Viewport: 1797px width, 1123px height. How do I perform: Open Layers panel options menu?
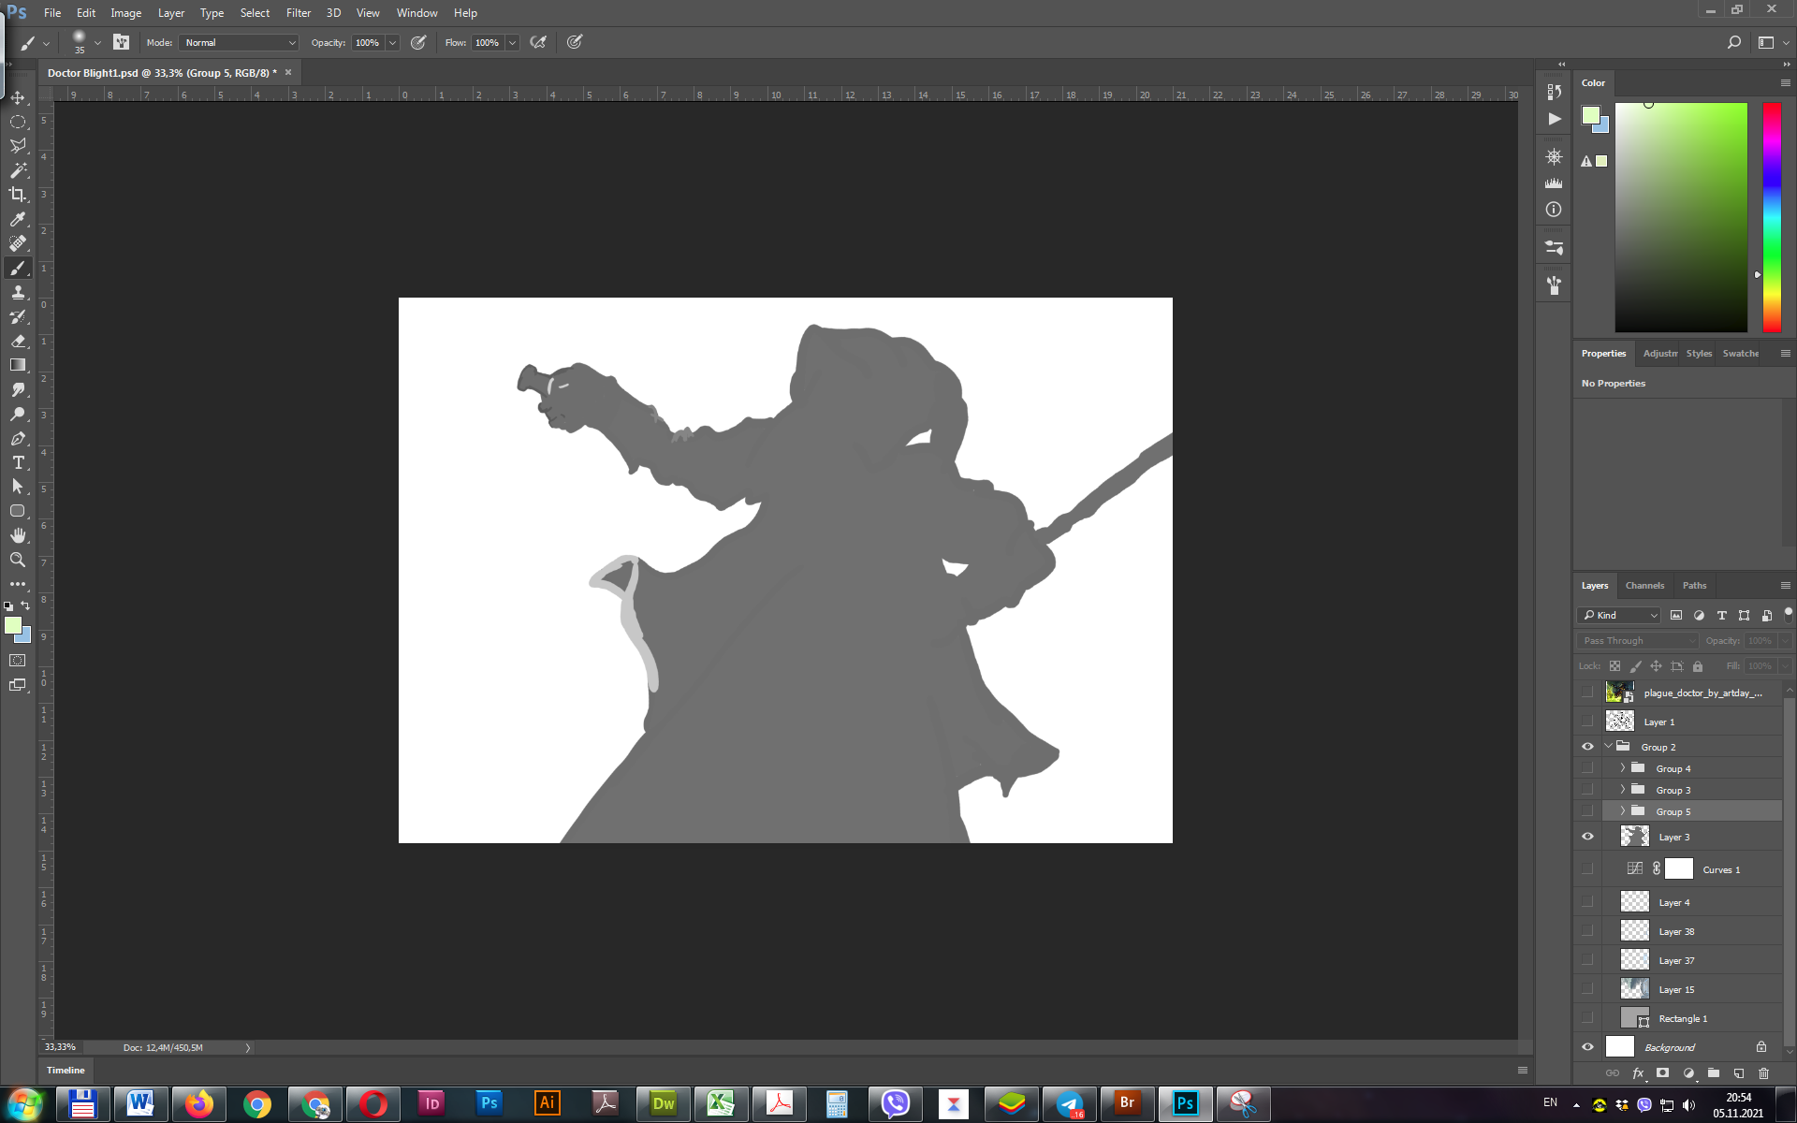pos(1785,585)
